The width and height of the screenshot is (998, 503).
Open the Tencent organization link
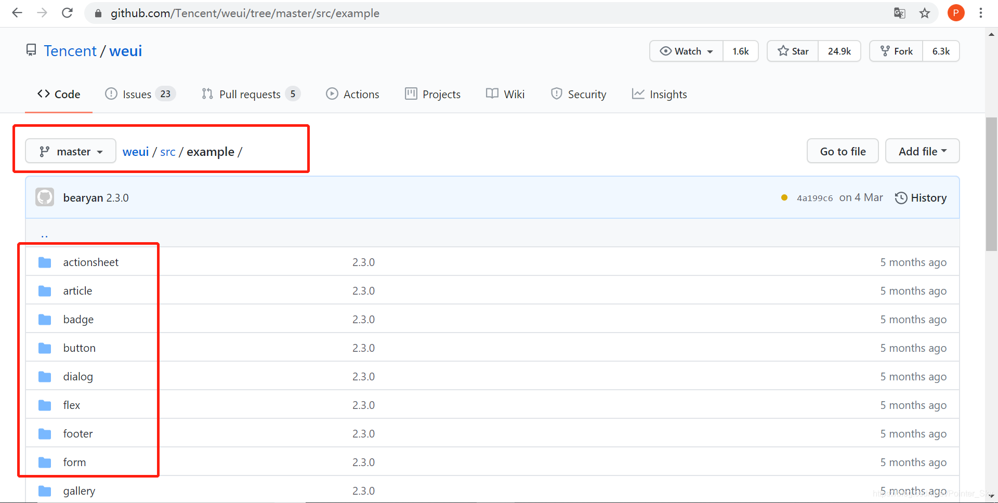(70, 51)
